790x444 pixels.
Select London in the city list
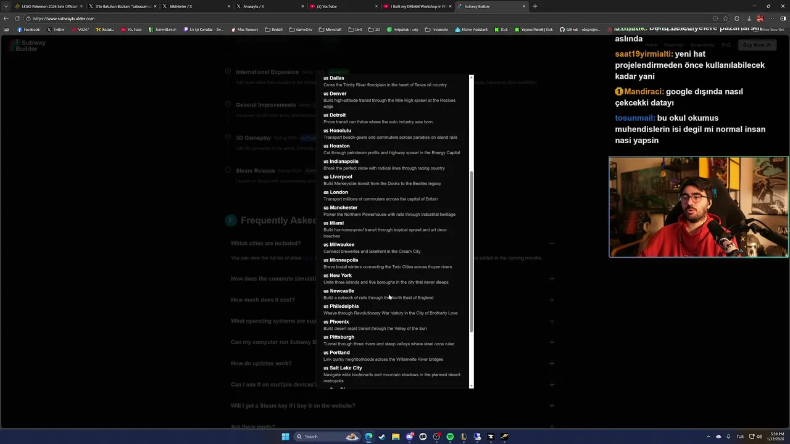tap(339, 192)
